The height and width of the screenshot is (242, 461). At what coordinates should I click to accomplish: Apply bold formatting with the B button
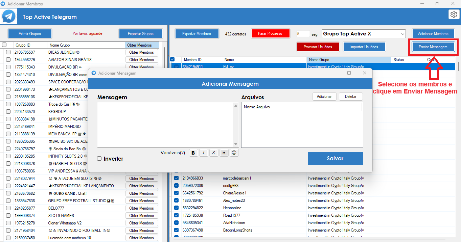coord(193,153)
